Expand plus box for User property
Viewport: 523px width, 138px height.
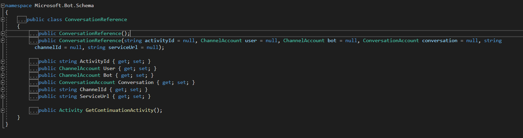[x=3, y=68]
